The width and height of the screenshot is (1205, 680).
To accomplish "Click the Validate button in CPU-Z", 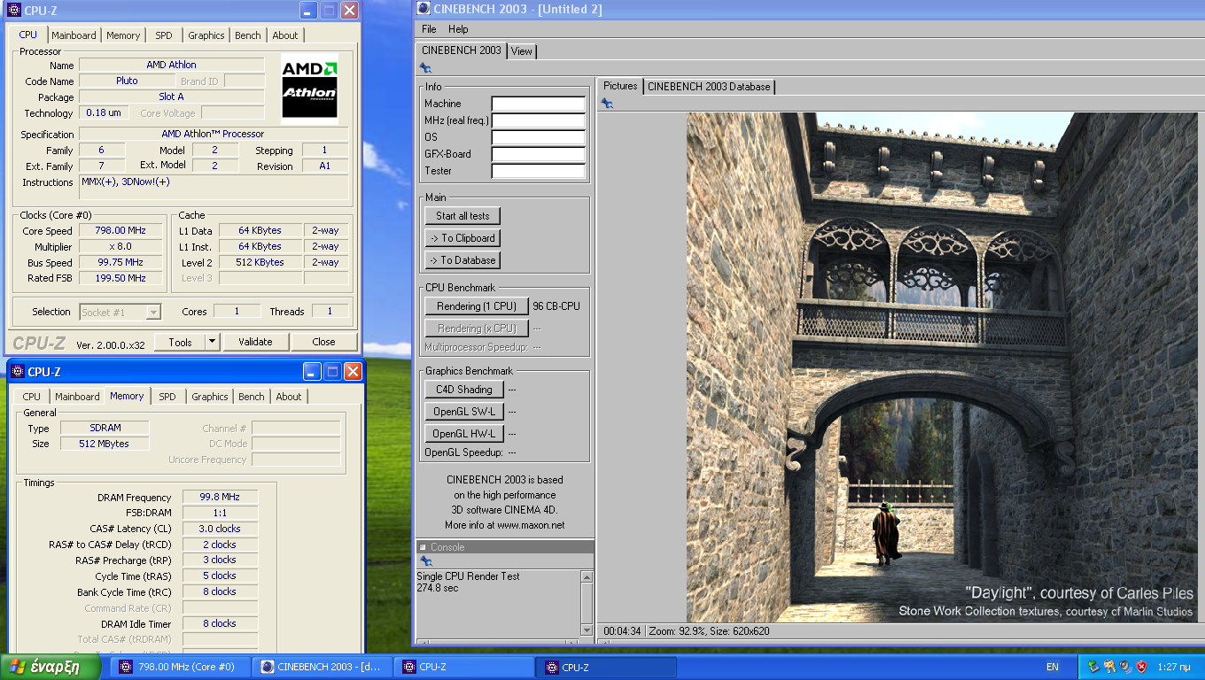I will pyautogui.click(x=255, y=342).
